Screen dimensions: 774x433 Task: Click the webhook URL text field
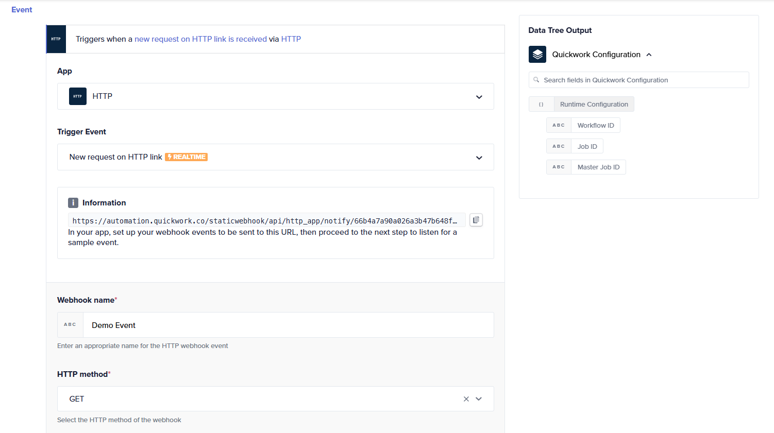(x=267, y=220)
